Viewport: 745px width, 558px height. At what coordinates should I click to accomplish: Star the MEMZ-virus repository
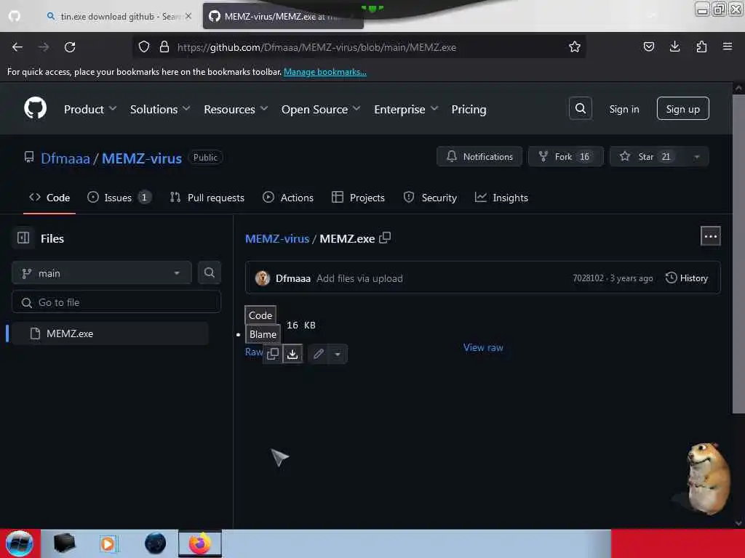coord(647,157)
